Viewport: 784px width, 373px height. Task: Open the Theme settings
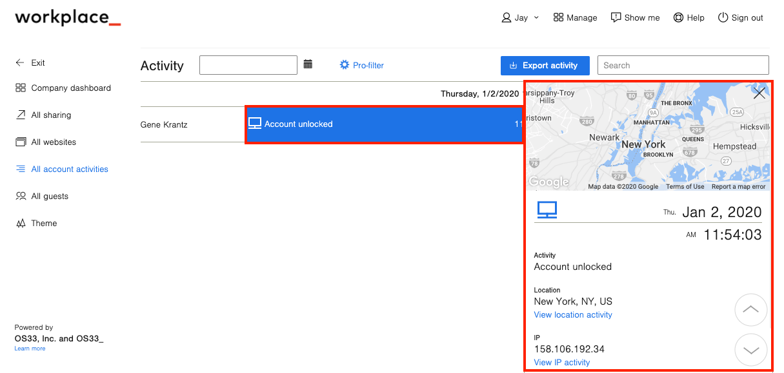[44, 224]
